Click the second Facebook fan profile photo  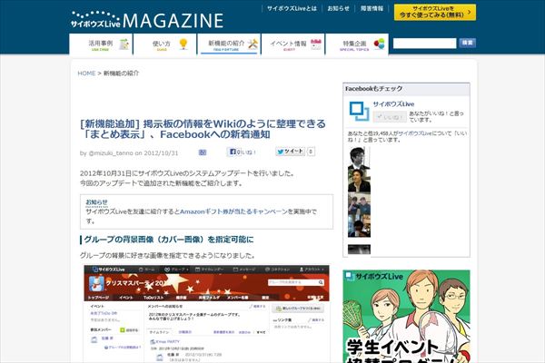coord(359,181)
